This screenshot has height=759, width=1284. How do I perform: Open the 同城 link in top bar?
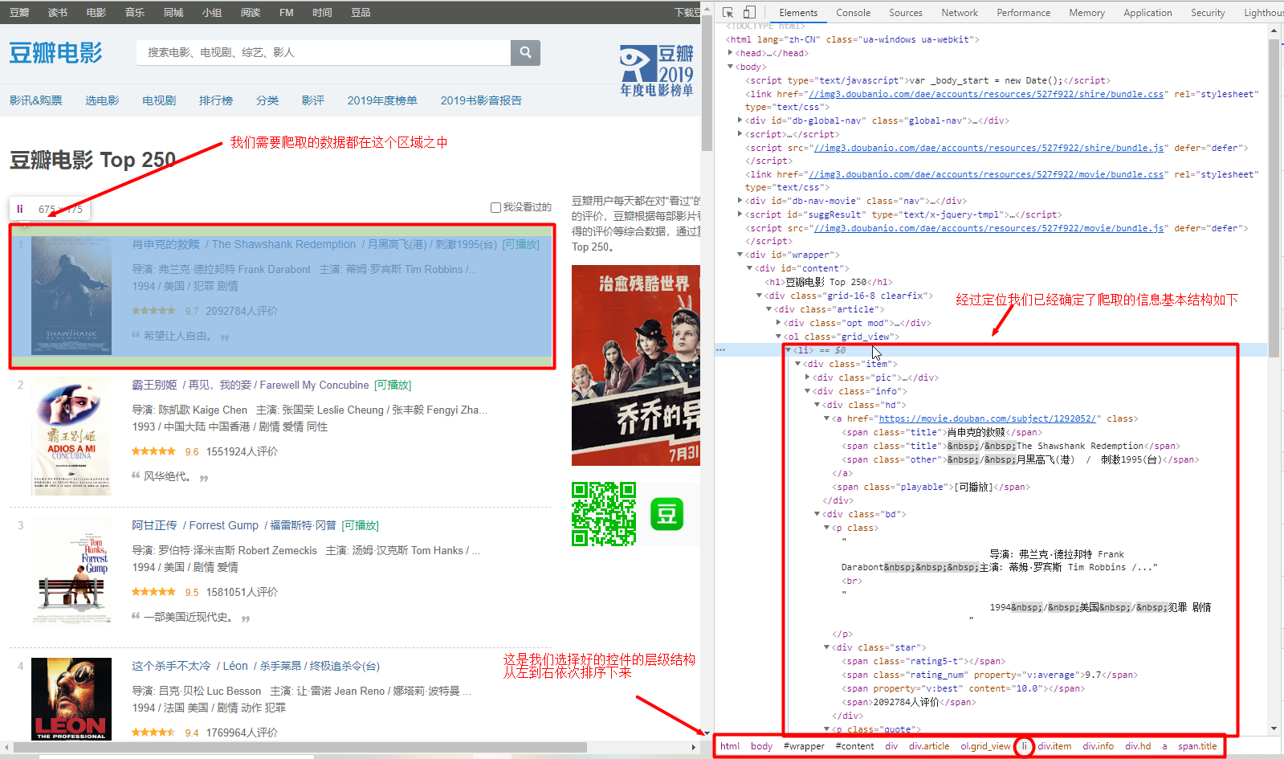coord(173,12)
